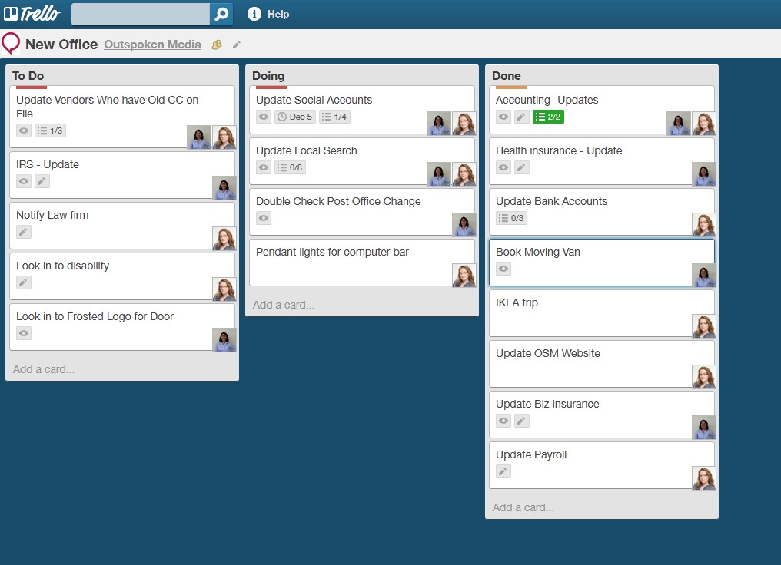781x565 pixels.
Task: Click the dark-haired member avatar on Update Social Accounts
Action: click(x=439, y=124)
